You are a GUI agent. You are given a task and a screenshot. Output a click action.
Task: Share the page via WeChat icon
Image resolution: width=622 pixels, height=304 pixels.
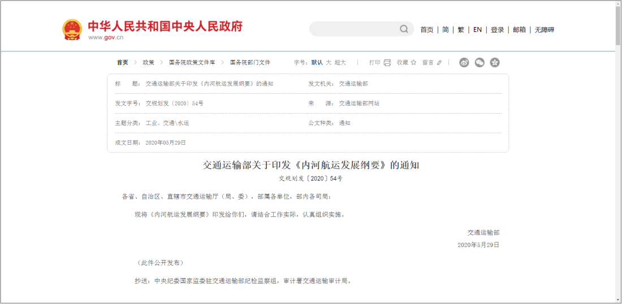pyautogui.click(x=480, y=63)
